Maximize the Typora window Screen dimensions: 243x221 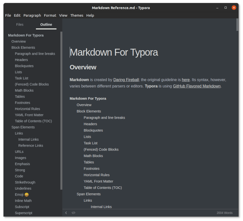pyautogui.click(x=225, y=8)
